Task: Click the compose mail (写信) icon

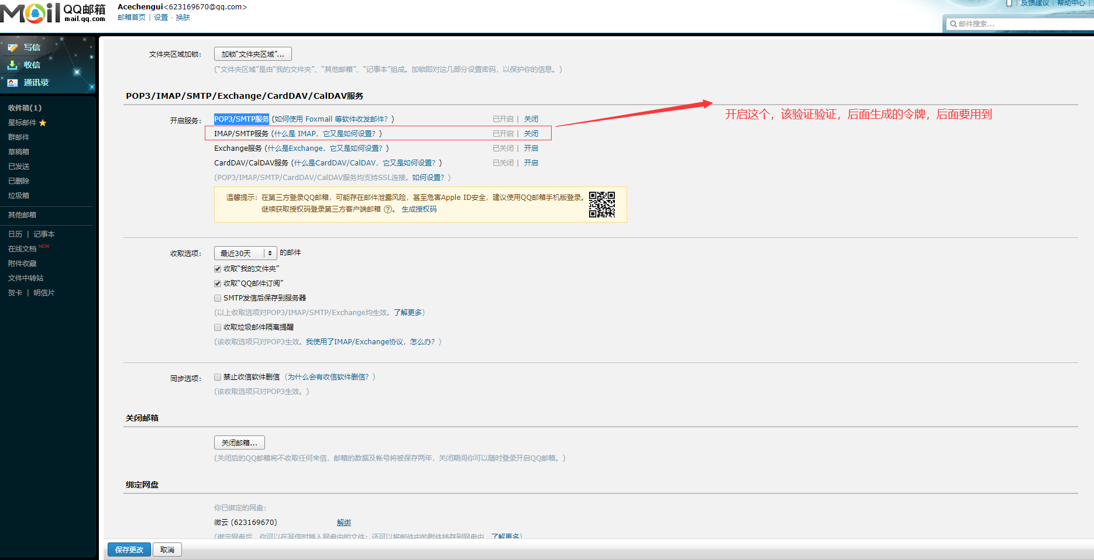Action: click(x=13, y=47)
